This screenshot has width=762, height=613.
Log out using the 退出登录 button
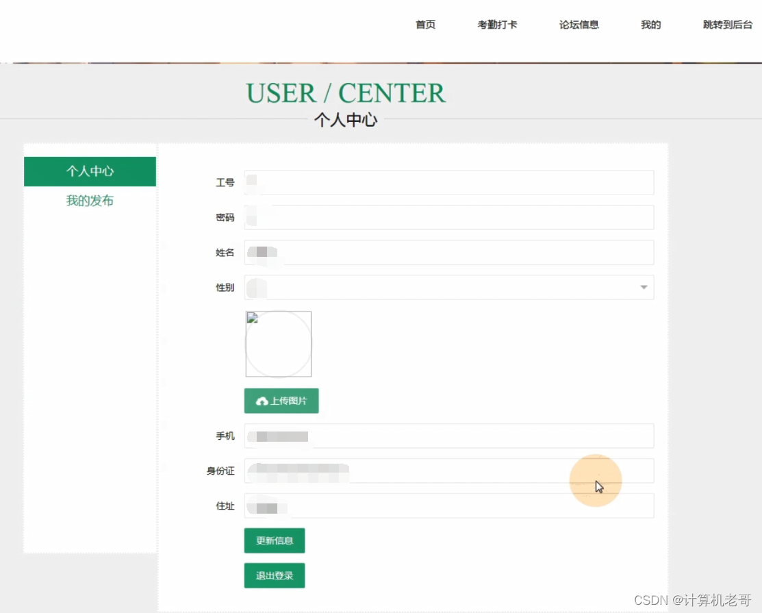click(x=274, y=575)
